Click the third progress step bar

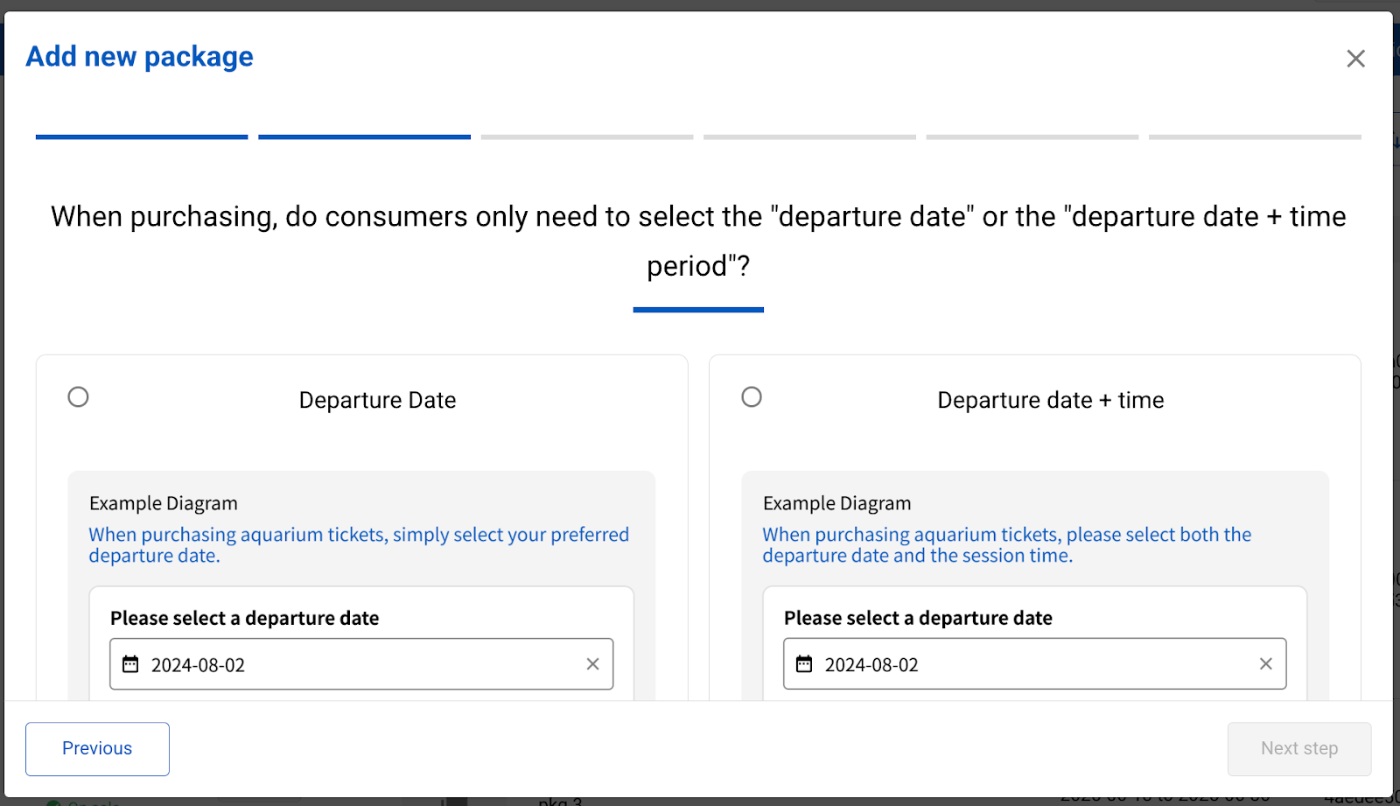coord(587,137)
